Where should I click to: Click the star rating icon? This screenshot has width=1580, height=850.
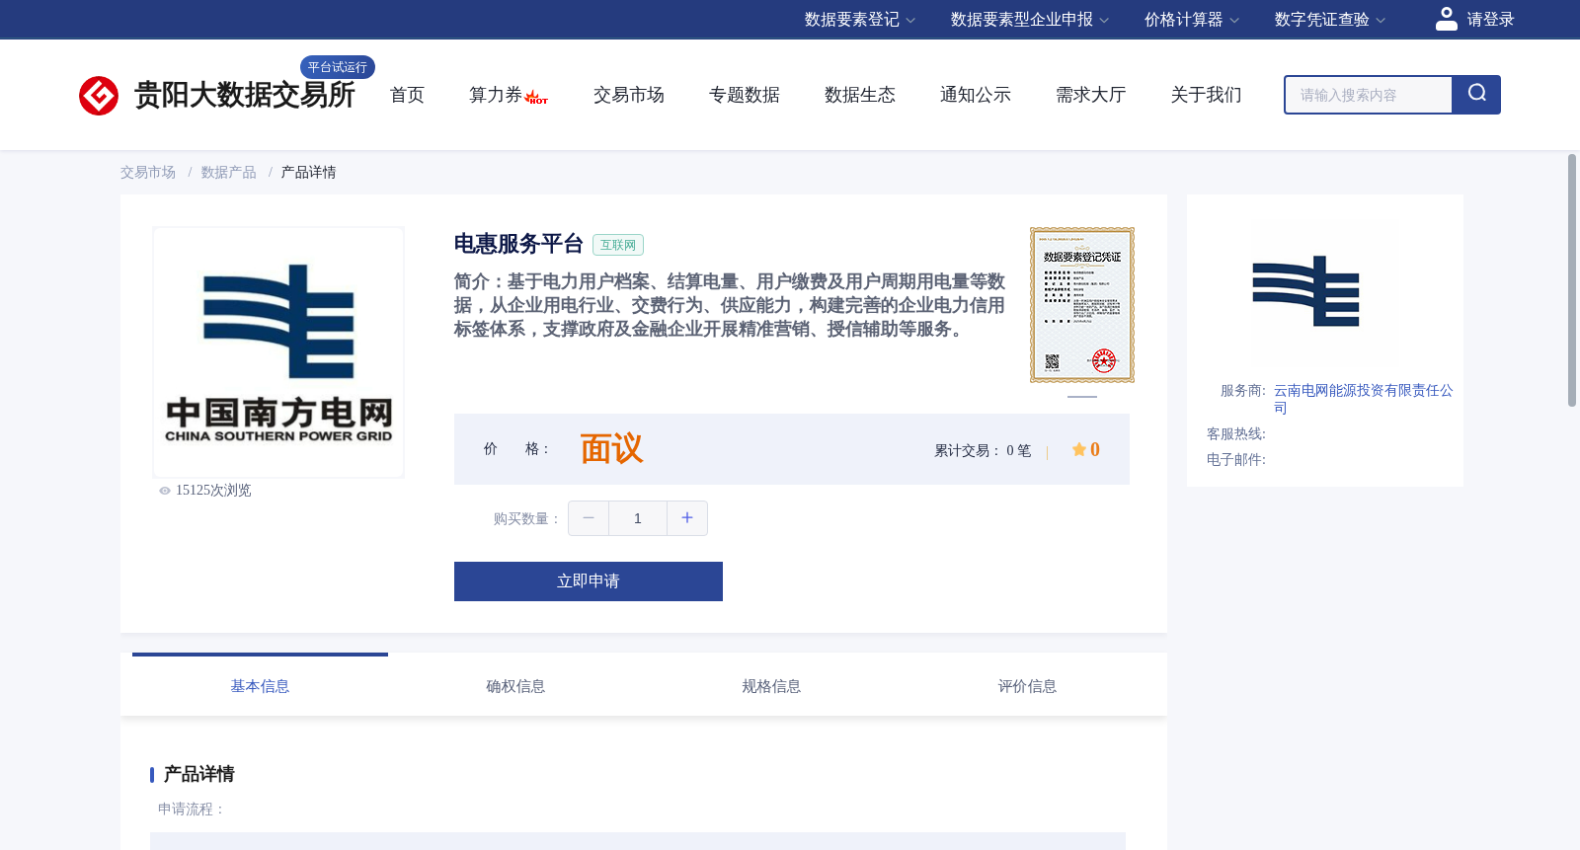pos(1079,449)
